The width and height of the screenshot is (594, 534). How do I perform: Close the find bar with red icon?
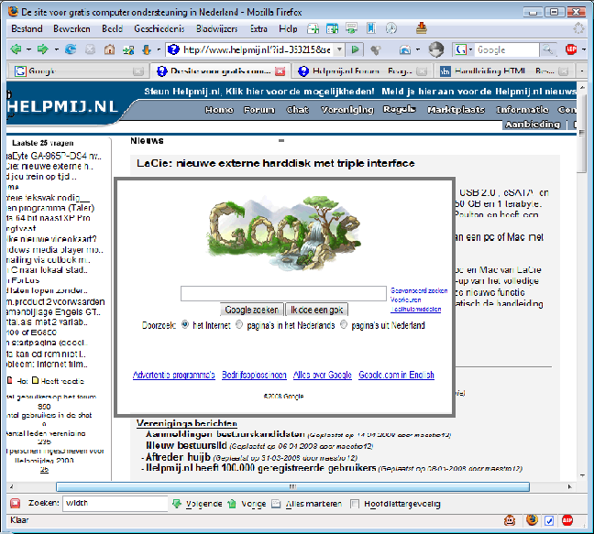[16, 504]
